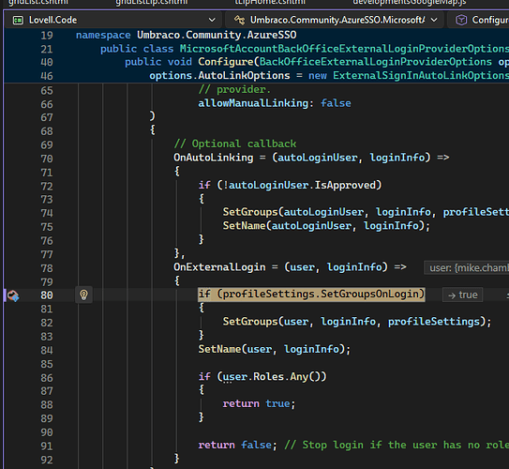Click 'return true;' on line 88

tap(259, 403)
